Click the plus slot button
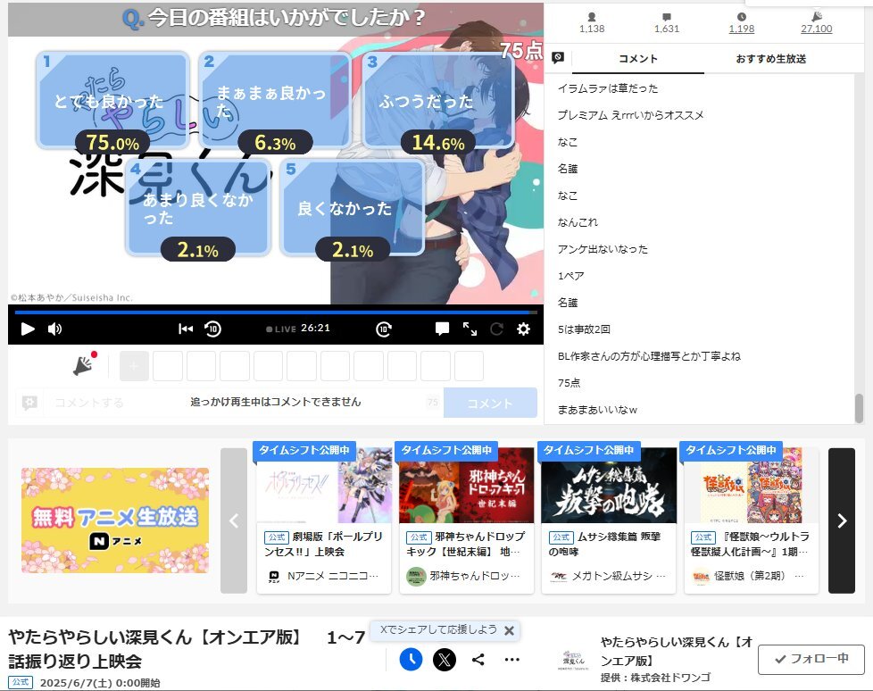Image resolution: width=873 pixels, height=691 pixels. [134, 366]
